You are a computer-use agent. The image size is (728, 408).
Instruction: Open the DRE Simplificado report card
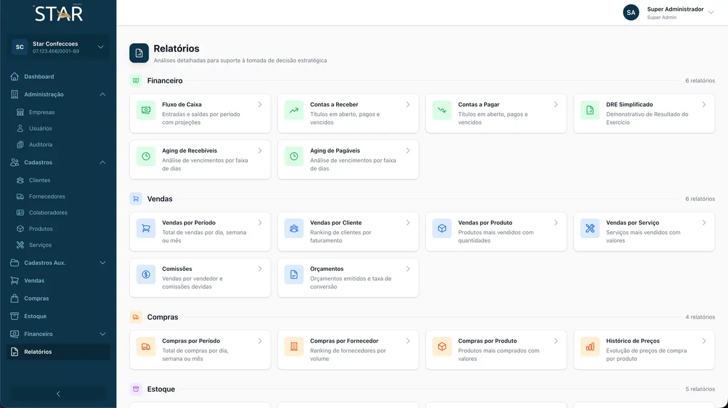pos(644,113)
